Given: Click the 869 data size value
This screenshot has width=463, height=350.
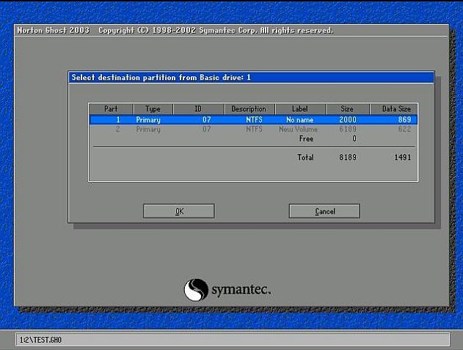Looking at the screenshot, I should pyautogui.click(x=404, y=120).
